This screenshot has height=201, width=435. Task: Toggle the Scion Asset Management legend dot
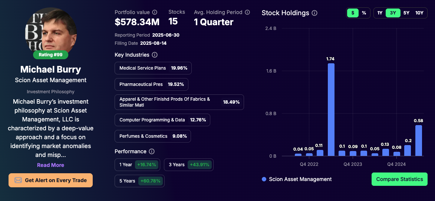[x=264, y=179]
